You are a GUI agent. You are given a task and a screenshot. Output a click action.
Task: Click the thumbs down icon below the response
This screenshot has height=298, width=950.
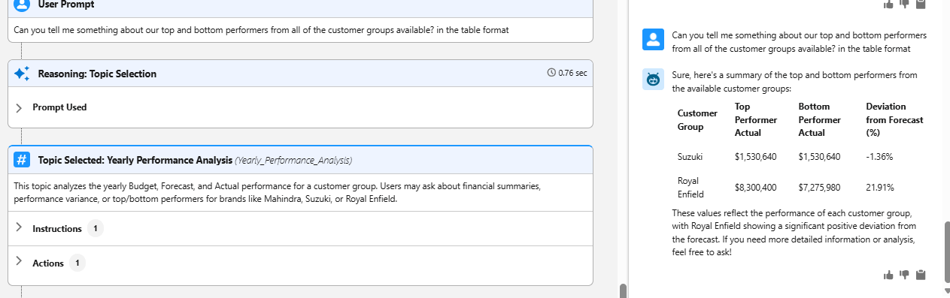tap(905, 275)
